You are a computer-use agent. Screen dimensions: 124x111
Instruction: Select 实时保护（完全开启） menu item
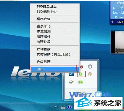click(55, 54)
